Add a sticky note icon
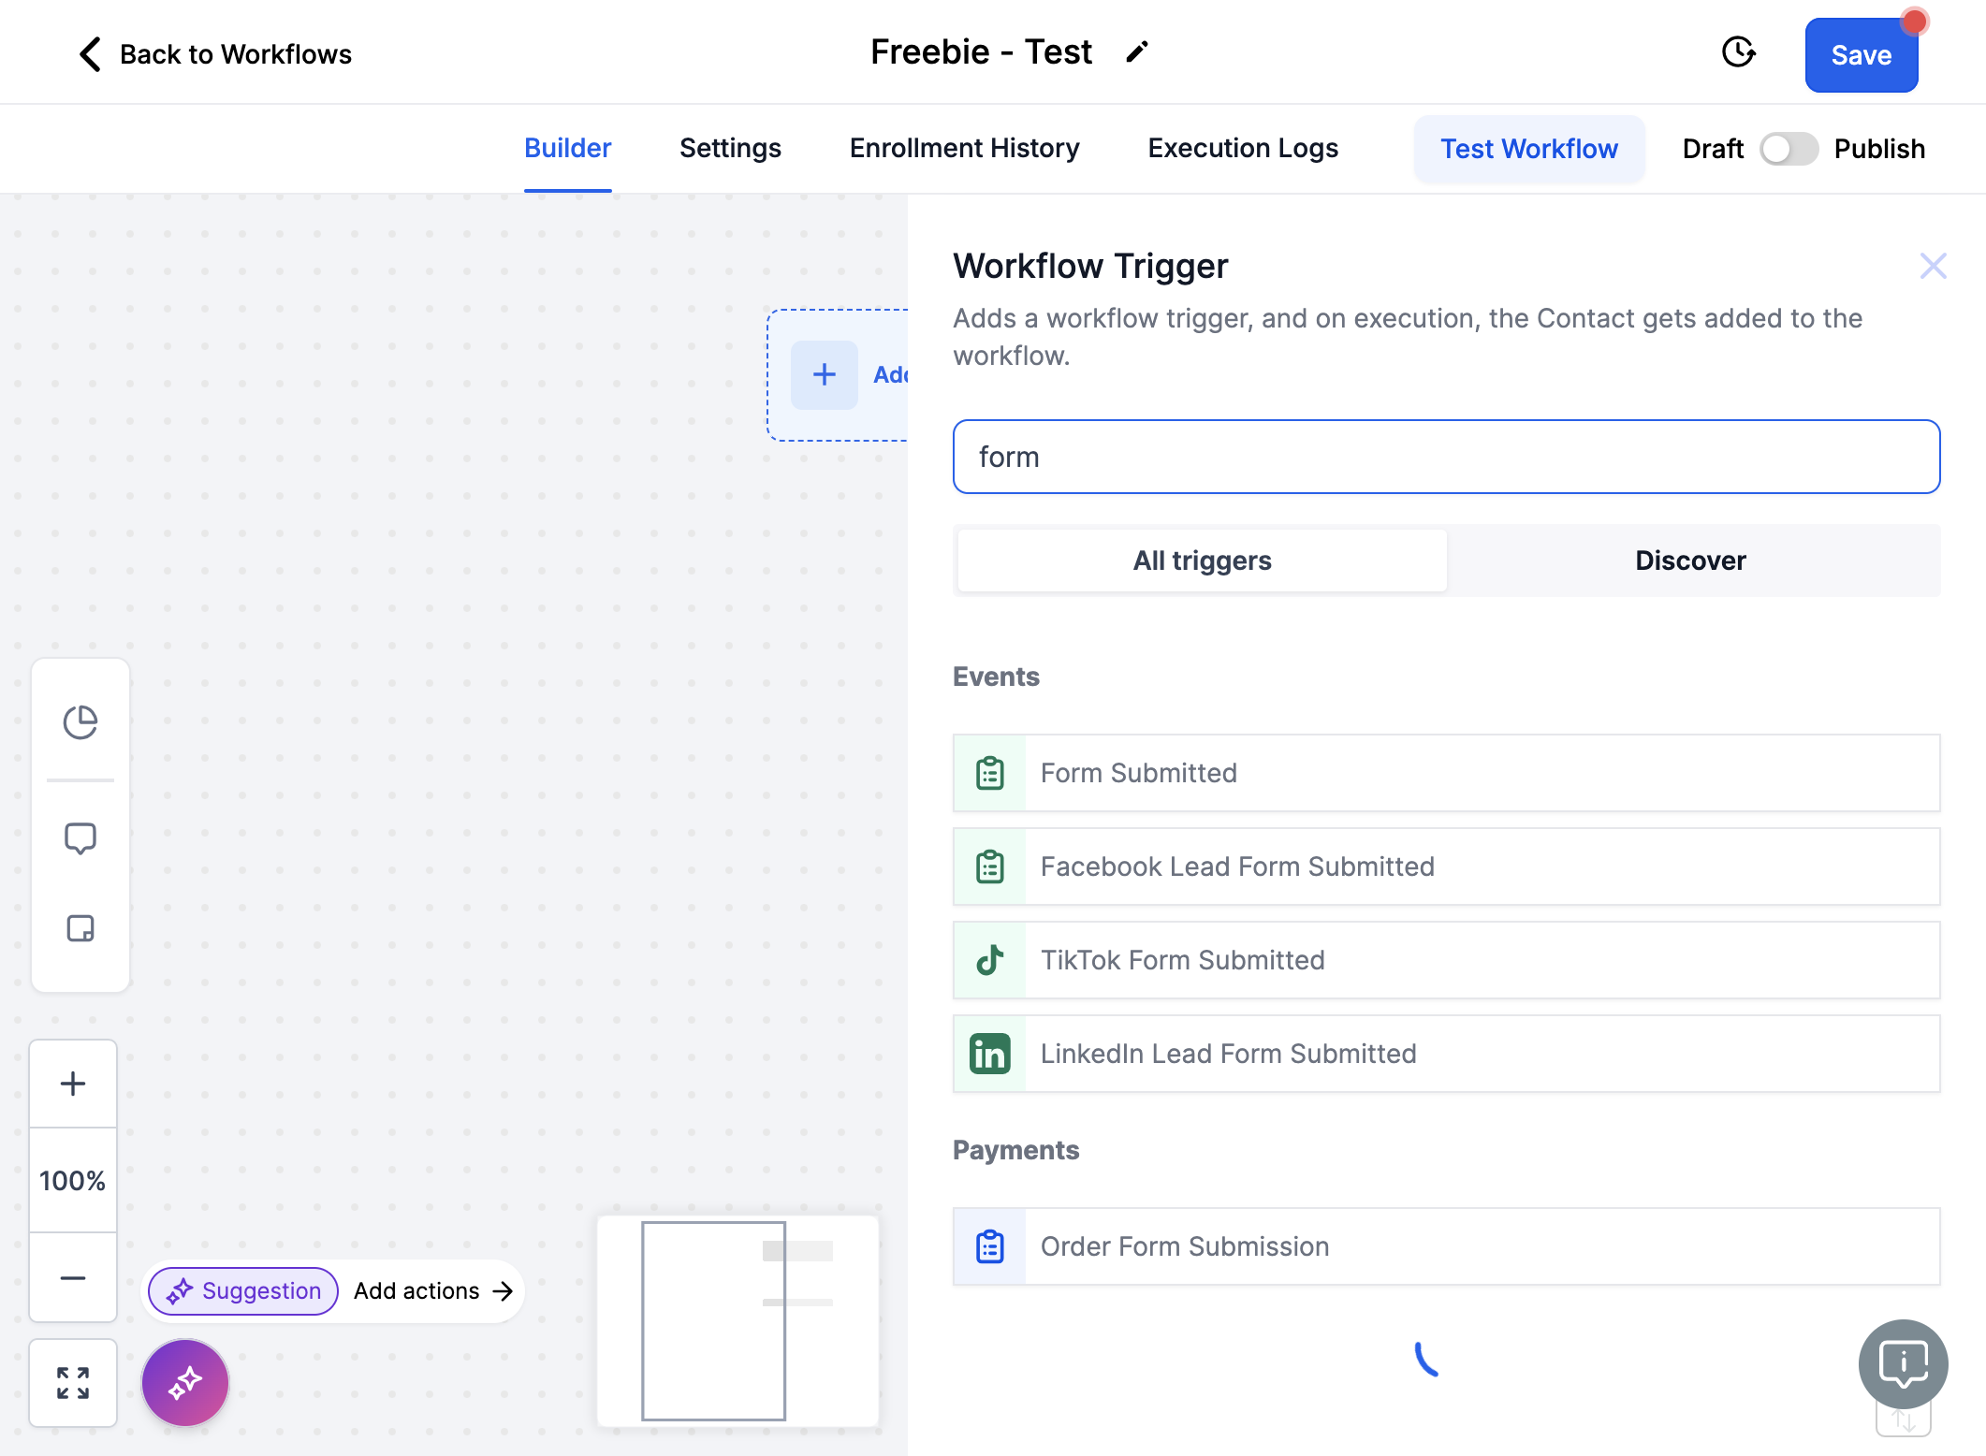Image resolution: width=1986 pixels, height=1456 pixels. coord(80,928)
